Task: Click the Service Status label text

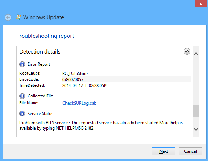Action: pos(40,114)
